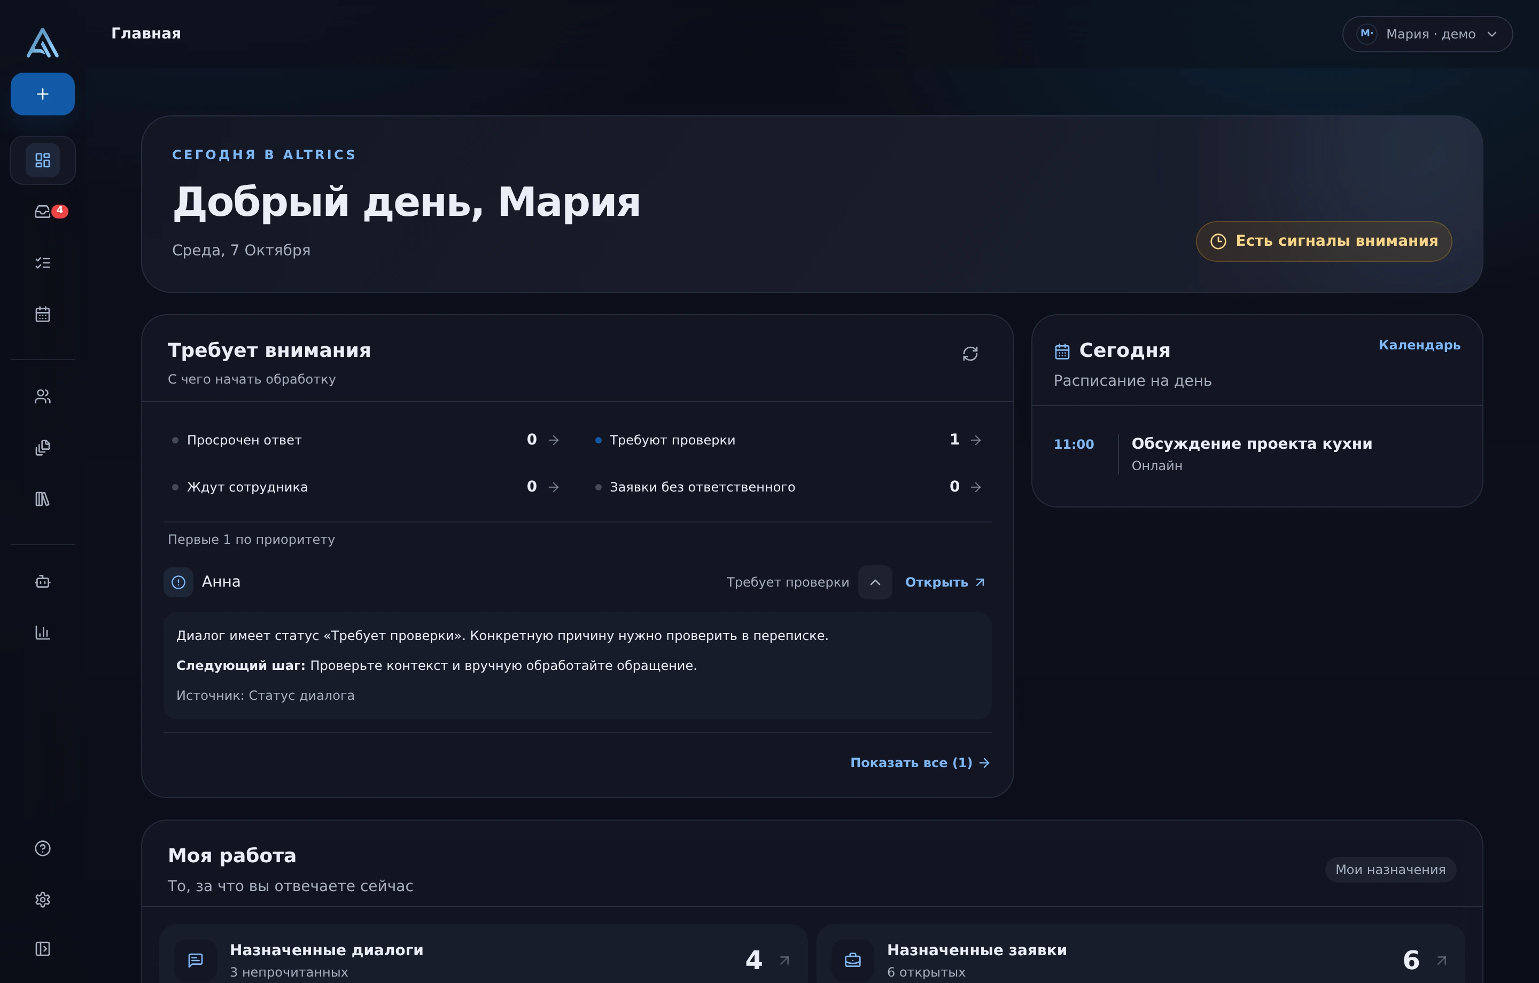Screen dimensions: 1539x983
Task: Click the Altrics logo in the sidebar
Action: tap(42, 42)
